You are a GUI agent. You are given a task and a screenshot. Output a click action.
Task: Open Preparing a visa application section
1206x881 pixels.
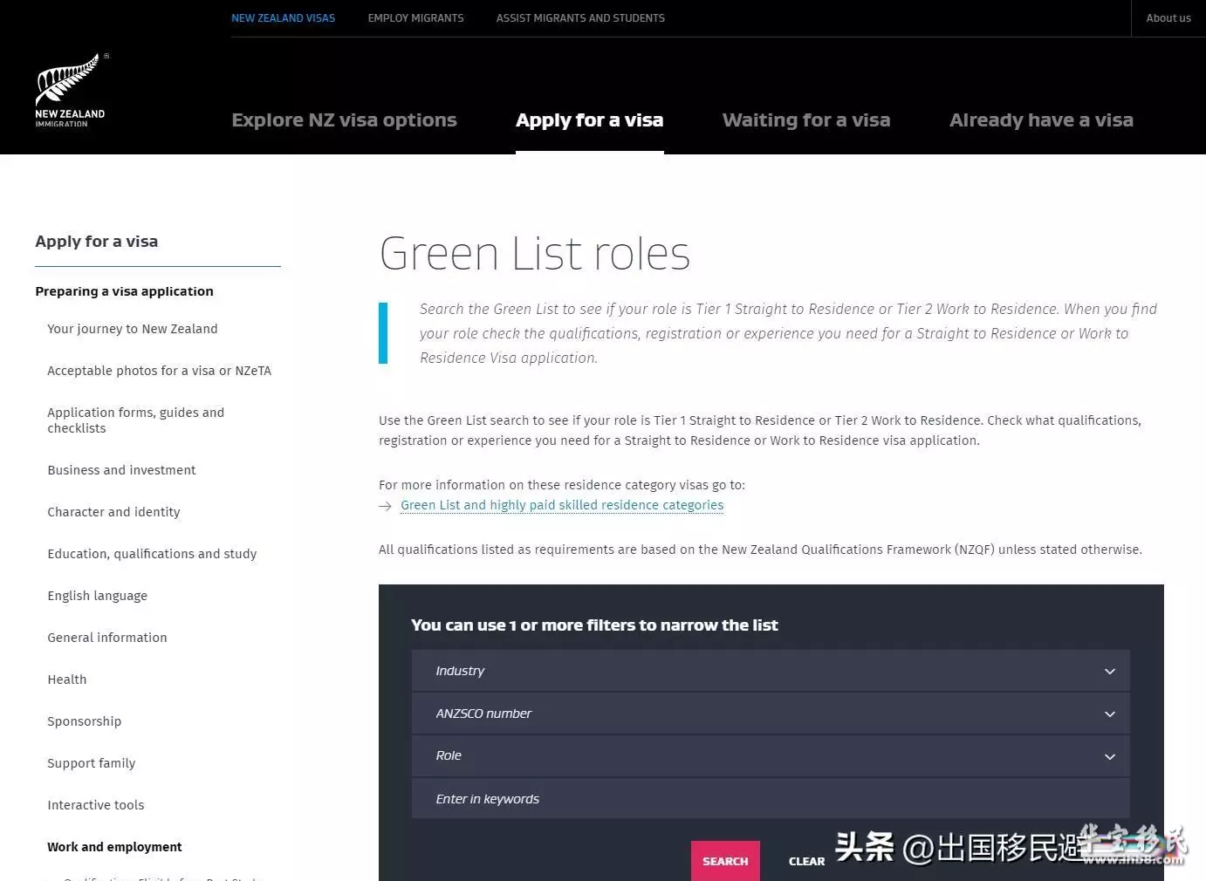[124, 291]
